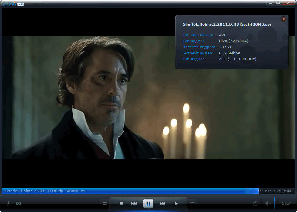Close the media info overlay panel

(284, 19)
